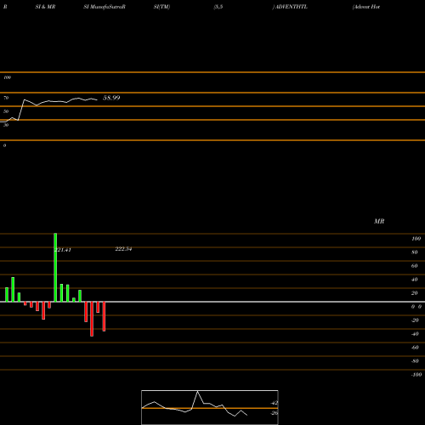425x425 pixels.
Task: Click the RSI axis label 70
Action: [x=6, y=98]
